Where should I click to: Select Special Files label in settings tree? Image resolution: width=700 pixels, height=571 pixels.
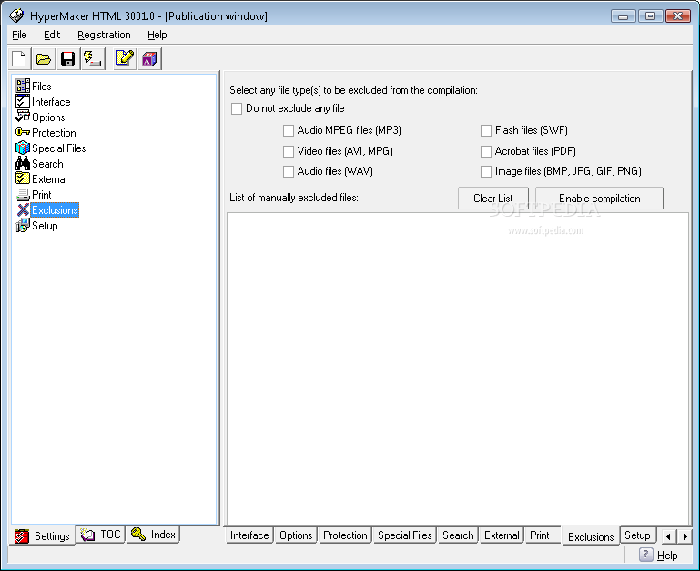click(x=59, y=148)
